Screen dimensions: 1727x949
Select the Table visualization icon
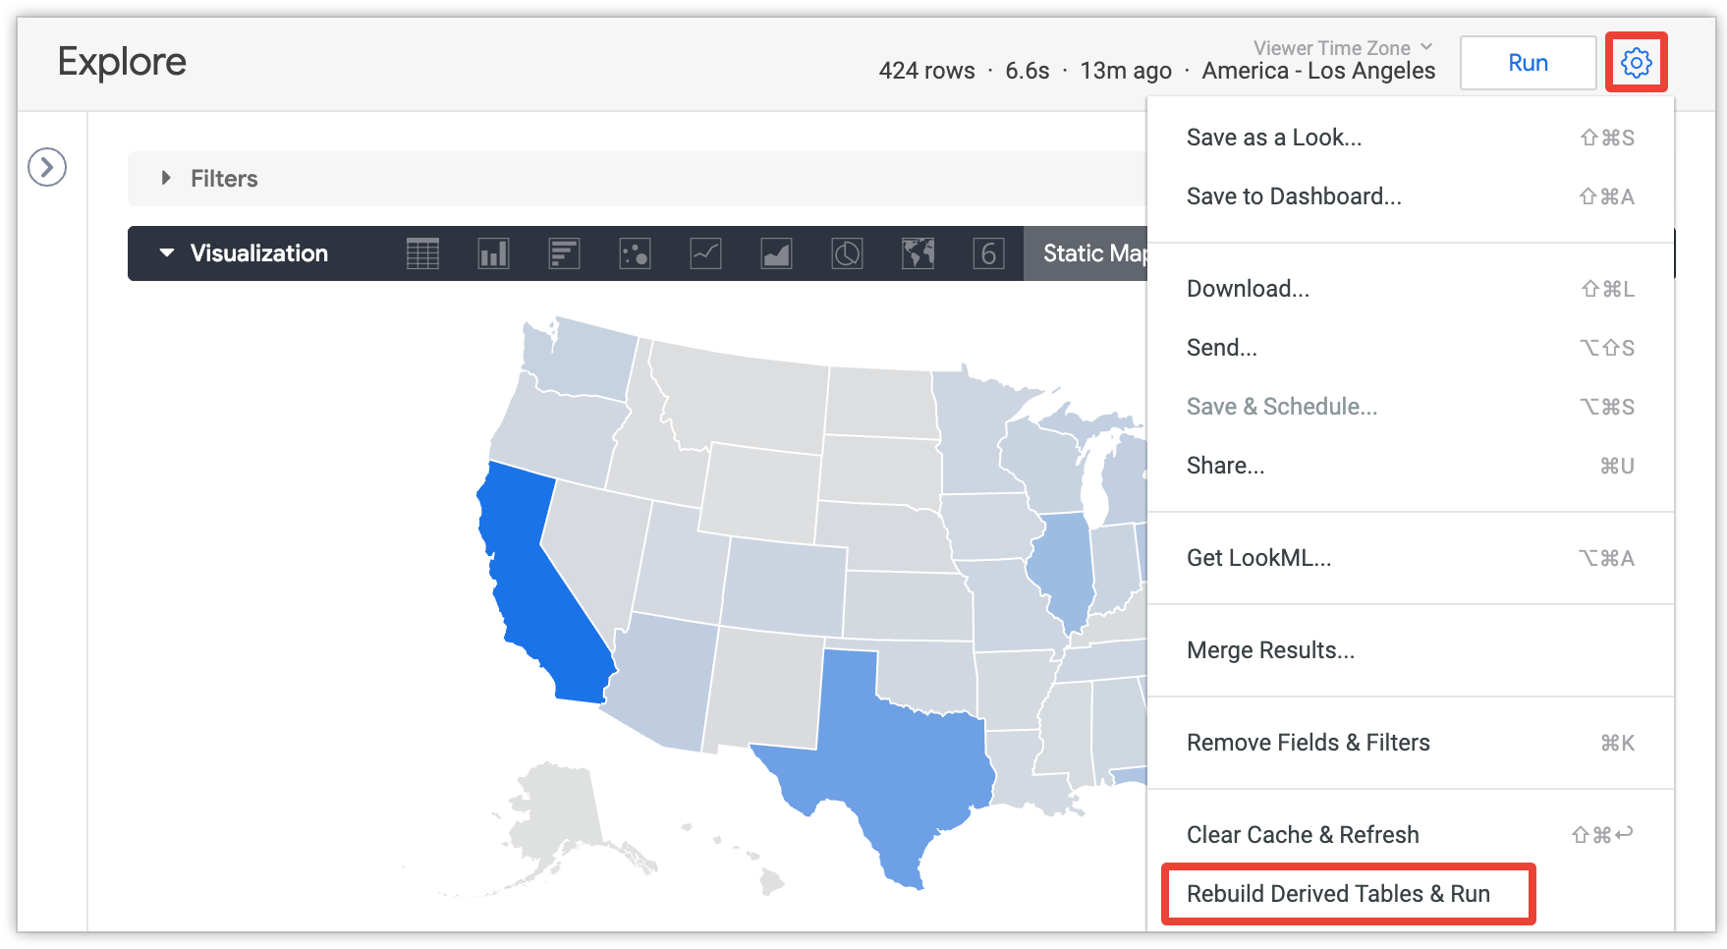click(x=421, y=253)
